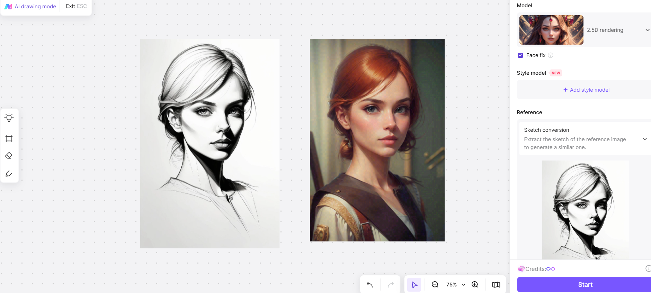
Task: Click the undo arrow
Action: [369, 285]
